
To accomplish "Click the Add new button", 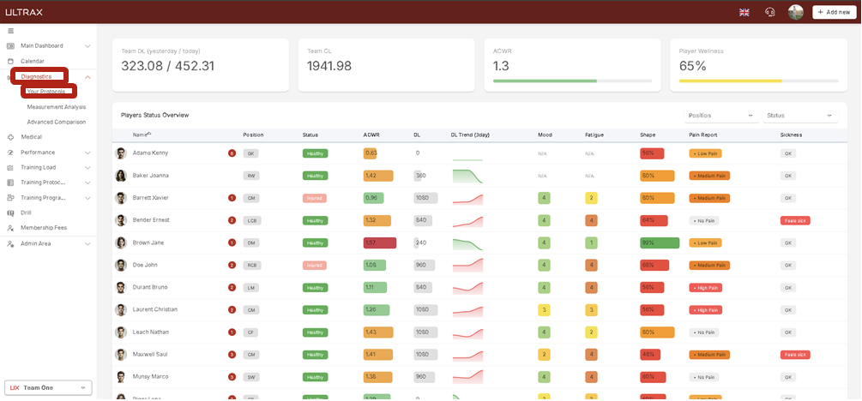I will pos(833,12).
